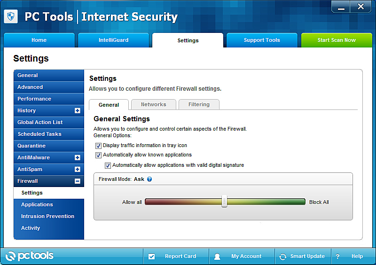Switch to the Networks firewall tab
This screenshot has width=376, height=265.
click(154, 105)
